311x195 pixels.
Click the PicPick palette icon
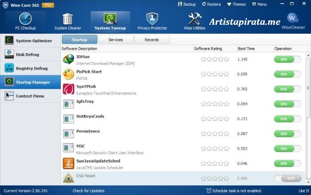click(68, 74)
